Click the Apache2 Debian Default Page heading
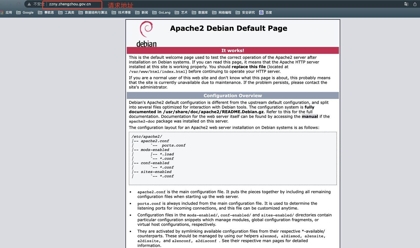Image resolution: width=420 pixels, height=248 pixels. click(229, 28)
